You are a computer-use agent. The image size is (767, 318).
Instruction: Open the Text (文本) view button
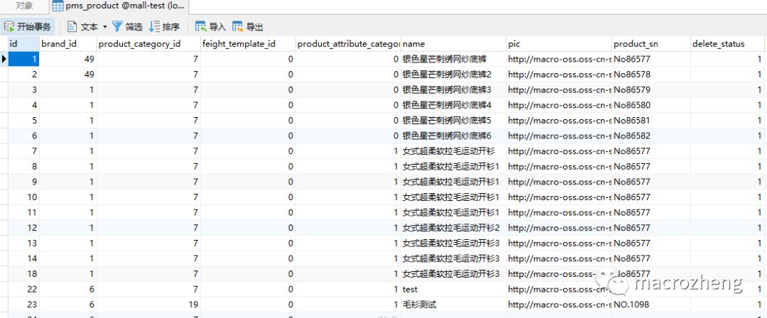tap(82, 26)
